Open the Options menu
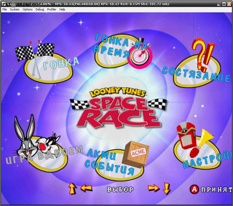This screenshot has height=206, width=233. coord(28,9)
